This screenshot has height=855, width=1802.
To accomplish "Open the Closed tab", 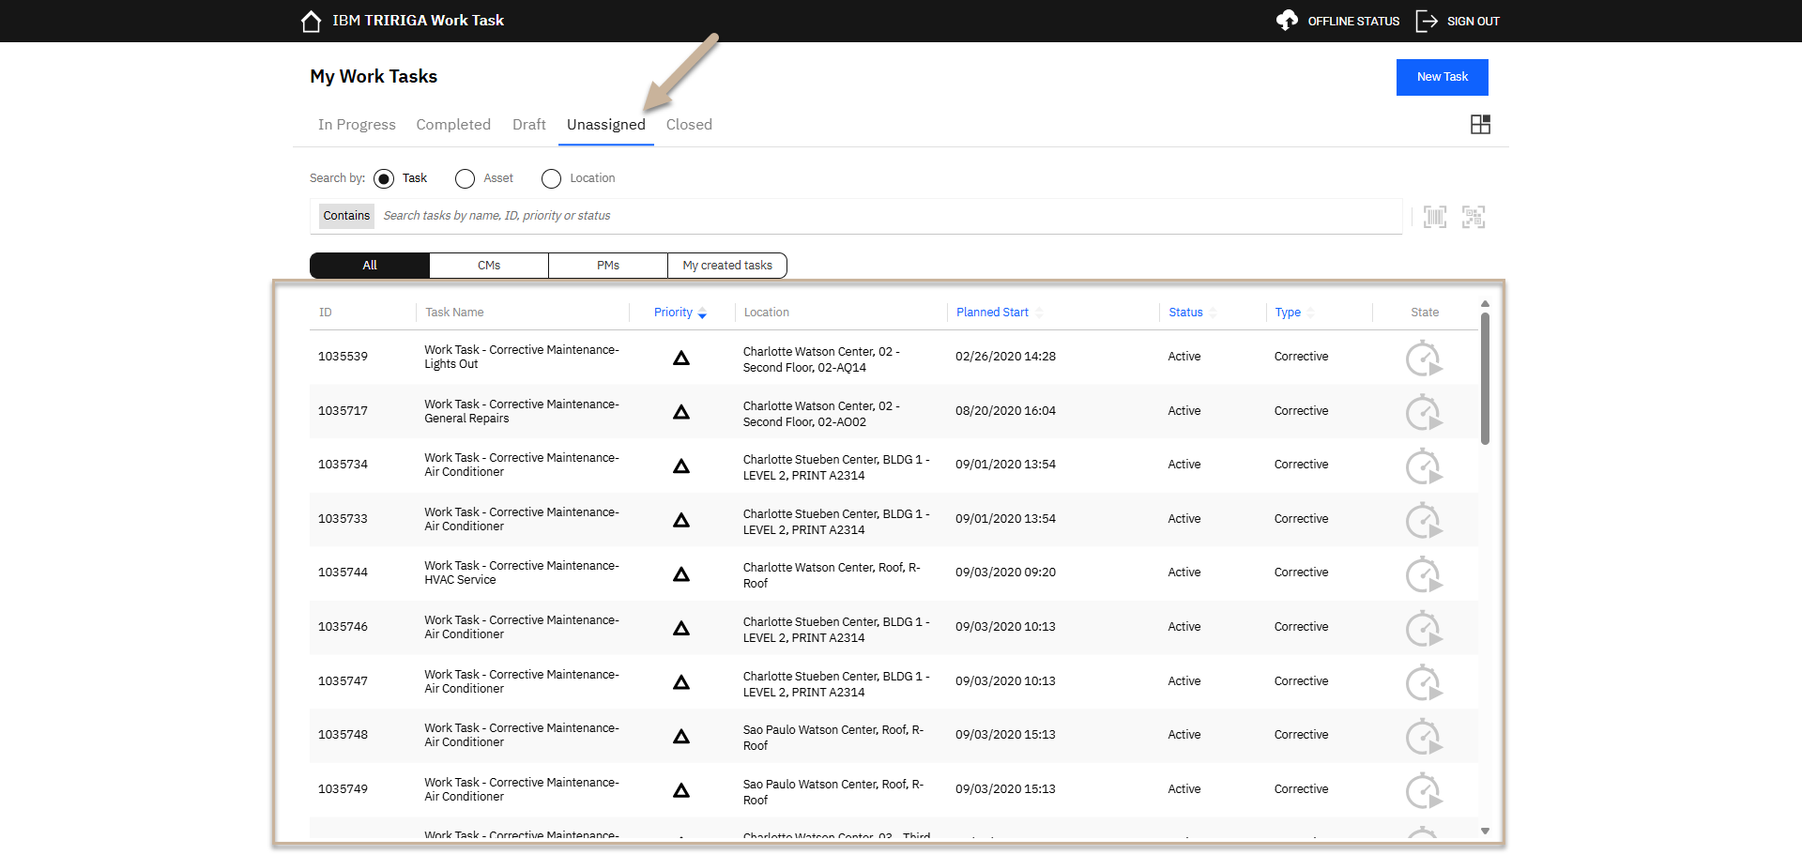I will pos(689,125).
